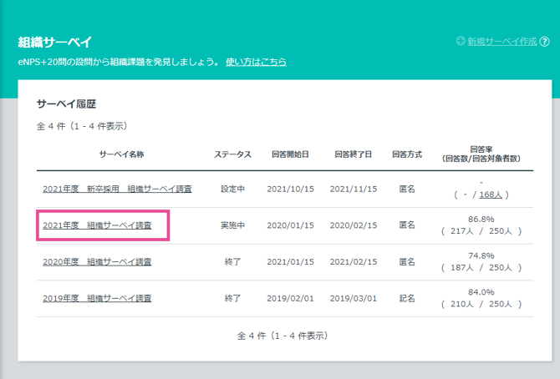Click the 74.8% response rate

481,255
